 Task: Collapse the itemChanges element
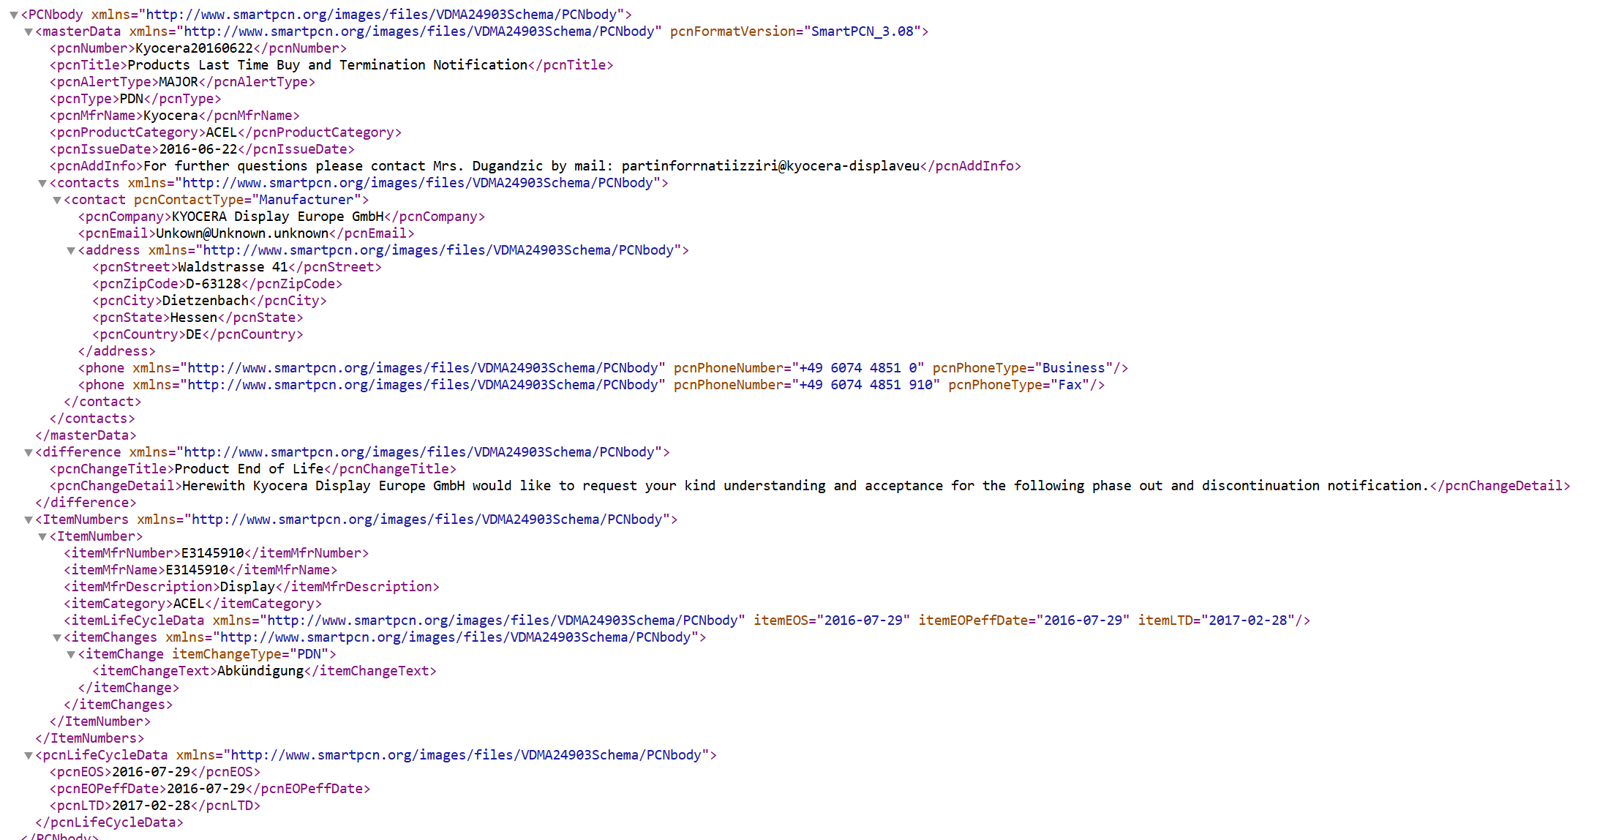click(x=56, y=637)
